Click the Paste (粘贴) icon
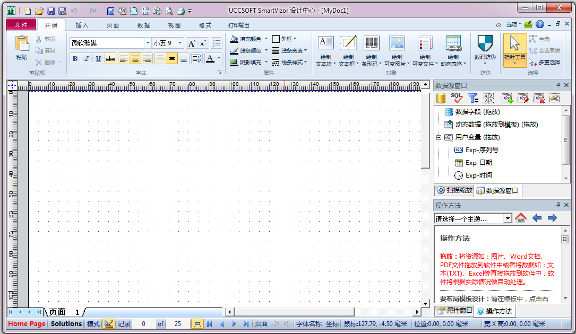This screenshot has height=334, width=576. pos(22,43)
